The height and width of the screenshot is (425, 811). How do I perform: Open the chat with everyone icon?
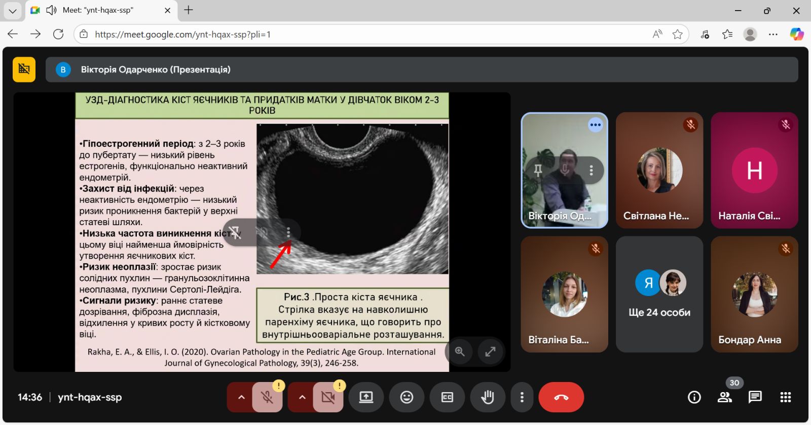[755, 397]
